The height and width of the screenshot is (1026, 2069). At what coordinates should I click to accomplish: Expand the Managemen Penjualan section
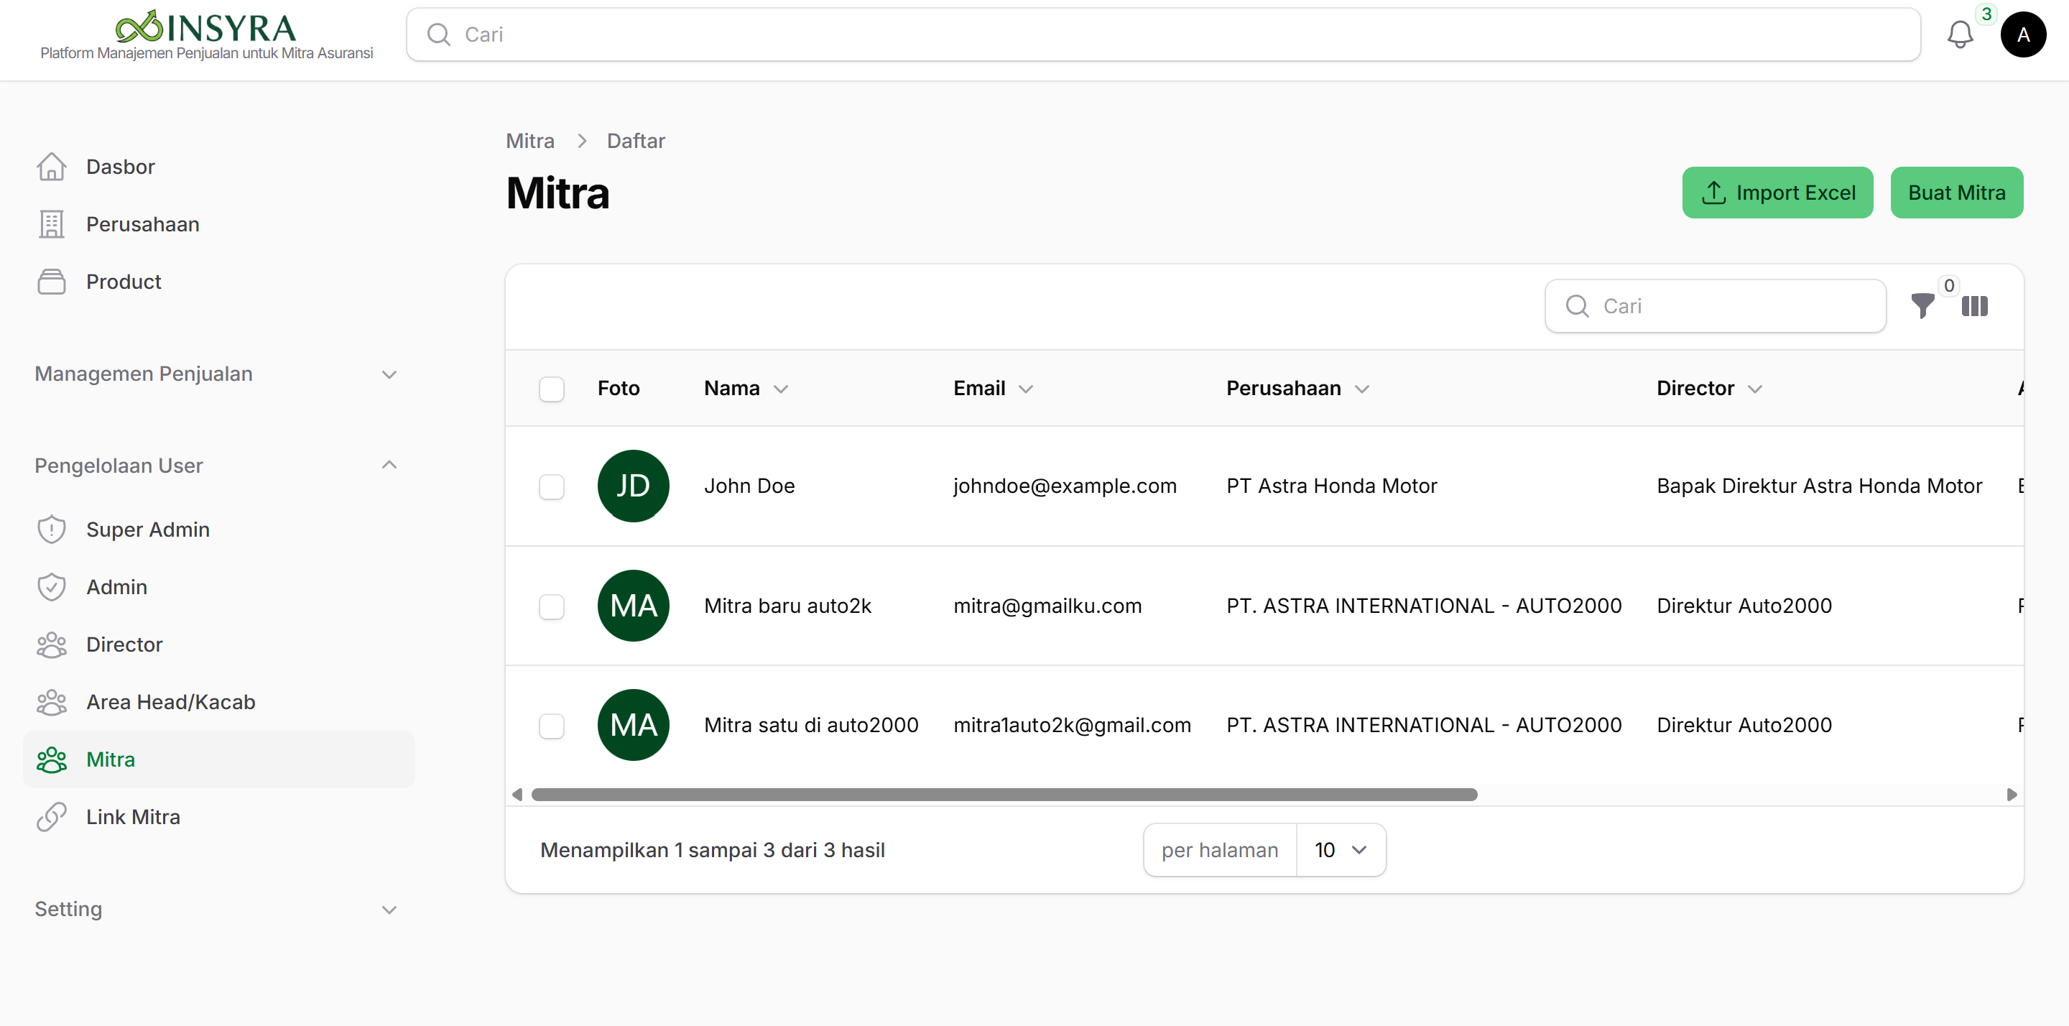pyautogui.click(x=217, y=374)
